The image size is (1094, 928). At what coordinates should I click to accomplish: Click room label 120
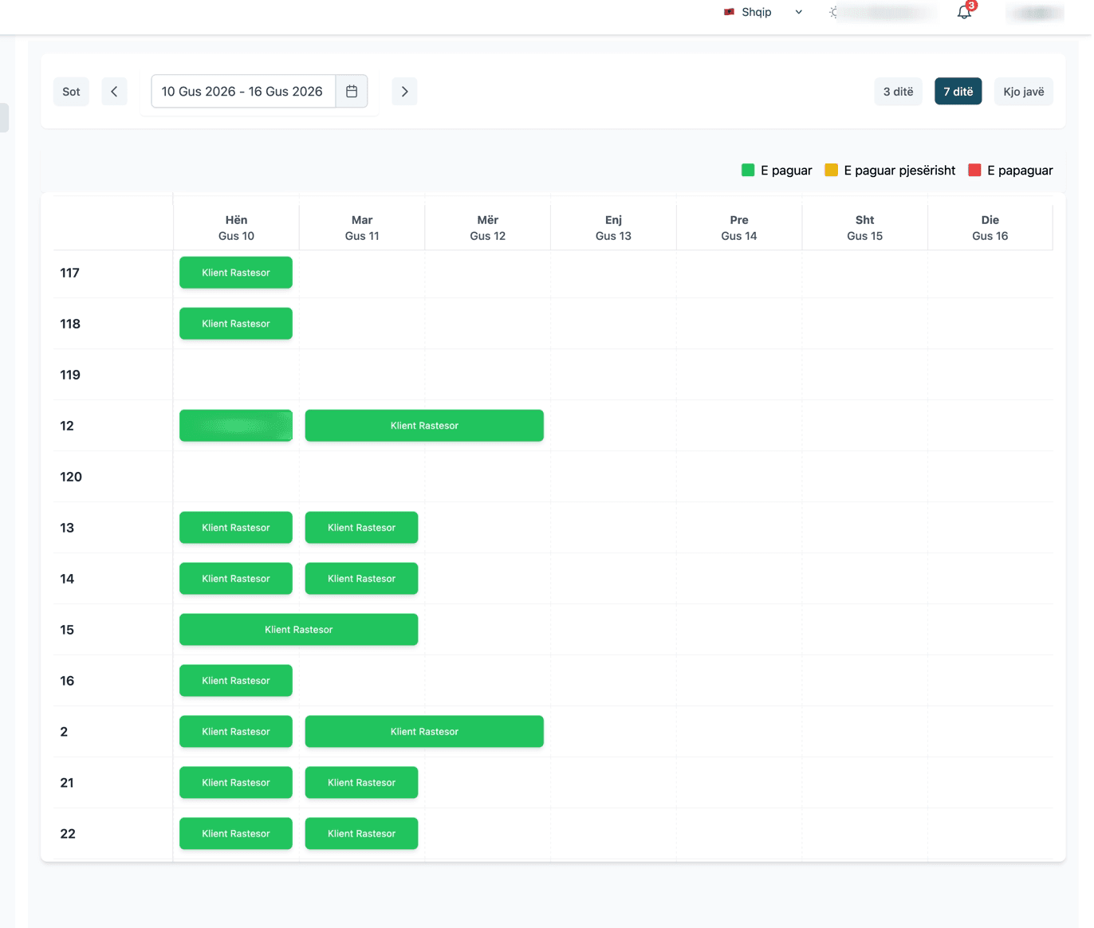tap(71, 477)
